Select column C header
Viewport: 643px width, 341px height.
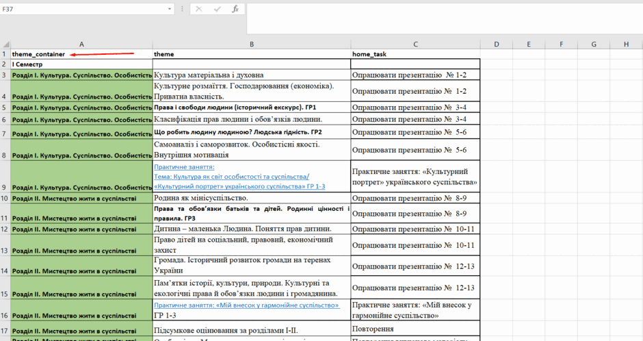pos(415,45)
